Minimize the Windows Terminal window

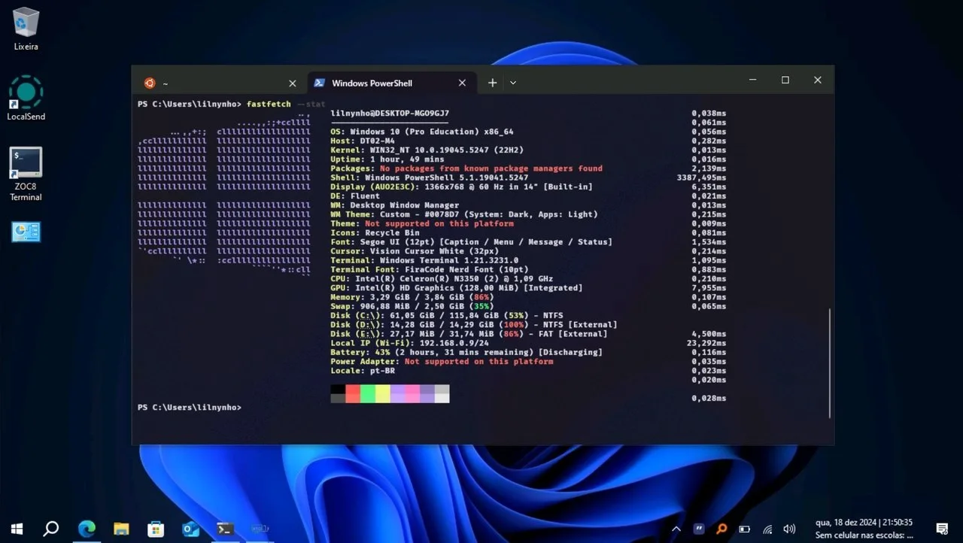(x=752, y=80)
